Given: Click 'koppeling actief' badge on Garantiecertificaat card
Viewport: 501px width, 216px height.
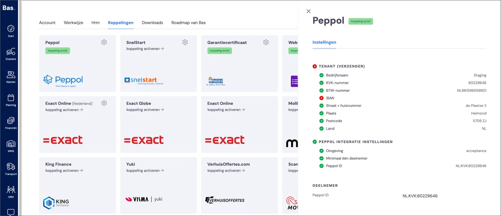Looking at the screenshot, I should [220, 51].
